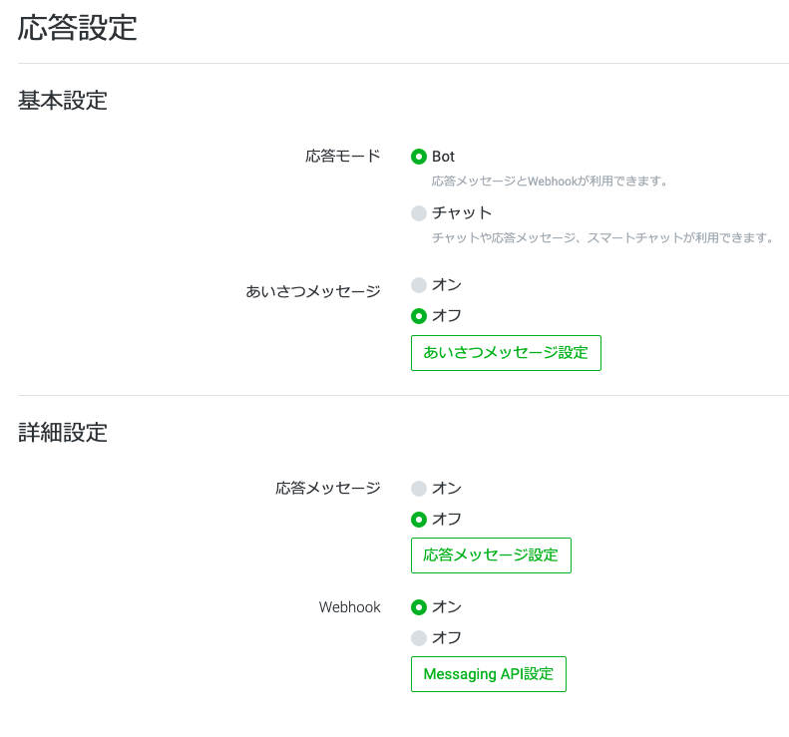Select the チャット response mode radio button
Image resolution: width=789 pixels, height=737 pixels.
point(419,213)
